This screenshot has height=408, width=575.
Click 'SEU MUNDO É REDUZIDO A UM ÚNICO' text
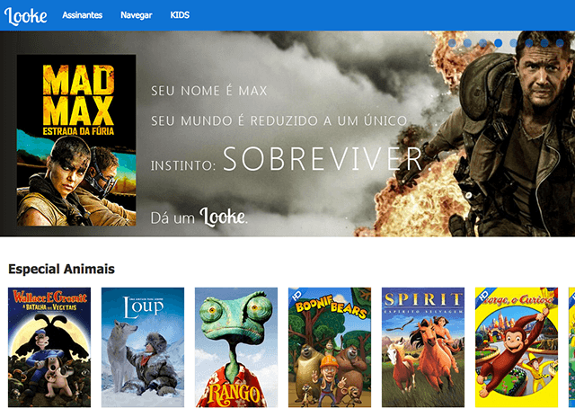[279, 120]
